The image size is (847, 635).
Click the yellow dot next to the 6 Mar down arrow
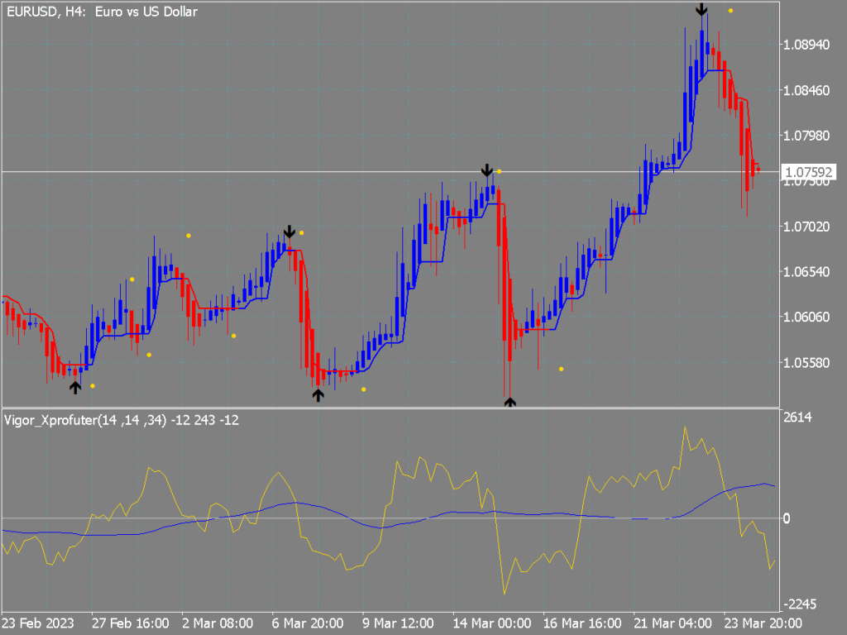pyautogui.click(x=301, y=233)
